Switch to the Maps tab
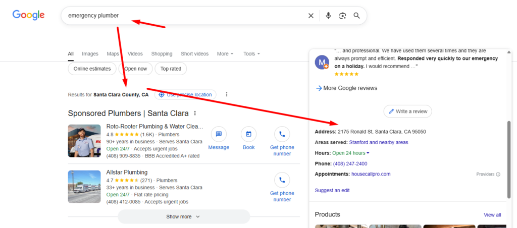The width and height of the screenshot is (517, 228). click(113, 54)
